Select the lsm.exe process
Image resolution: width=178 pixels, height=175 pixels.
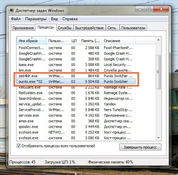click(x=76, y=70)
